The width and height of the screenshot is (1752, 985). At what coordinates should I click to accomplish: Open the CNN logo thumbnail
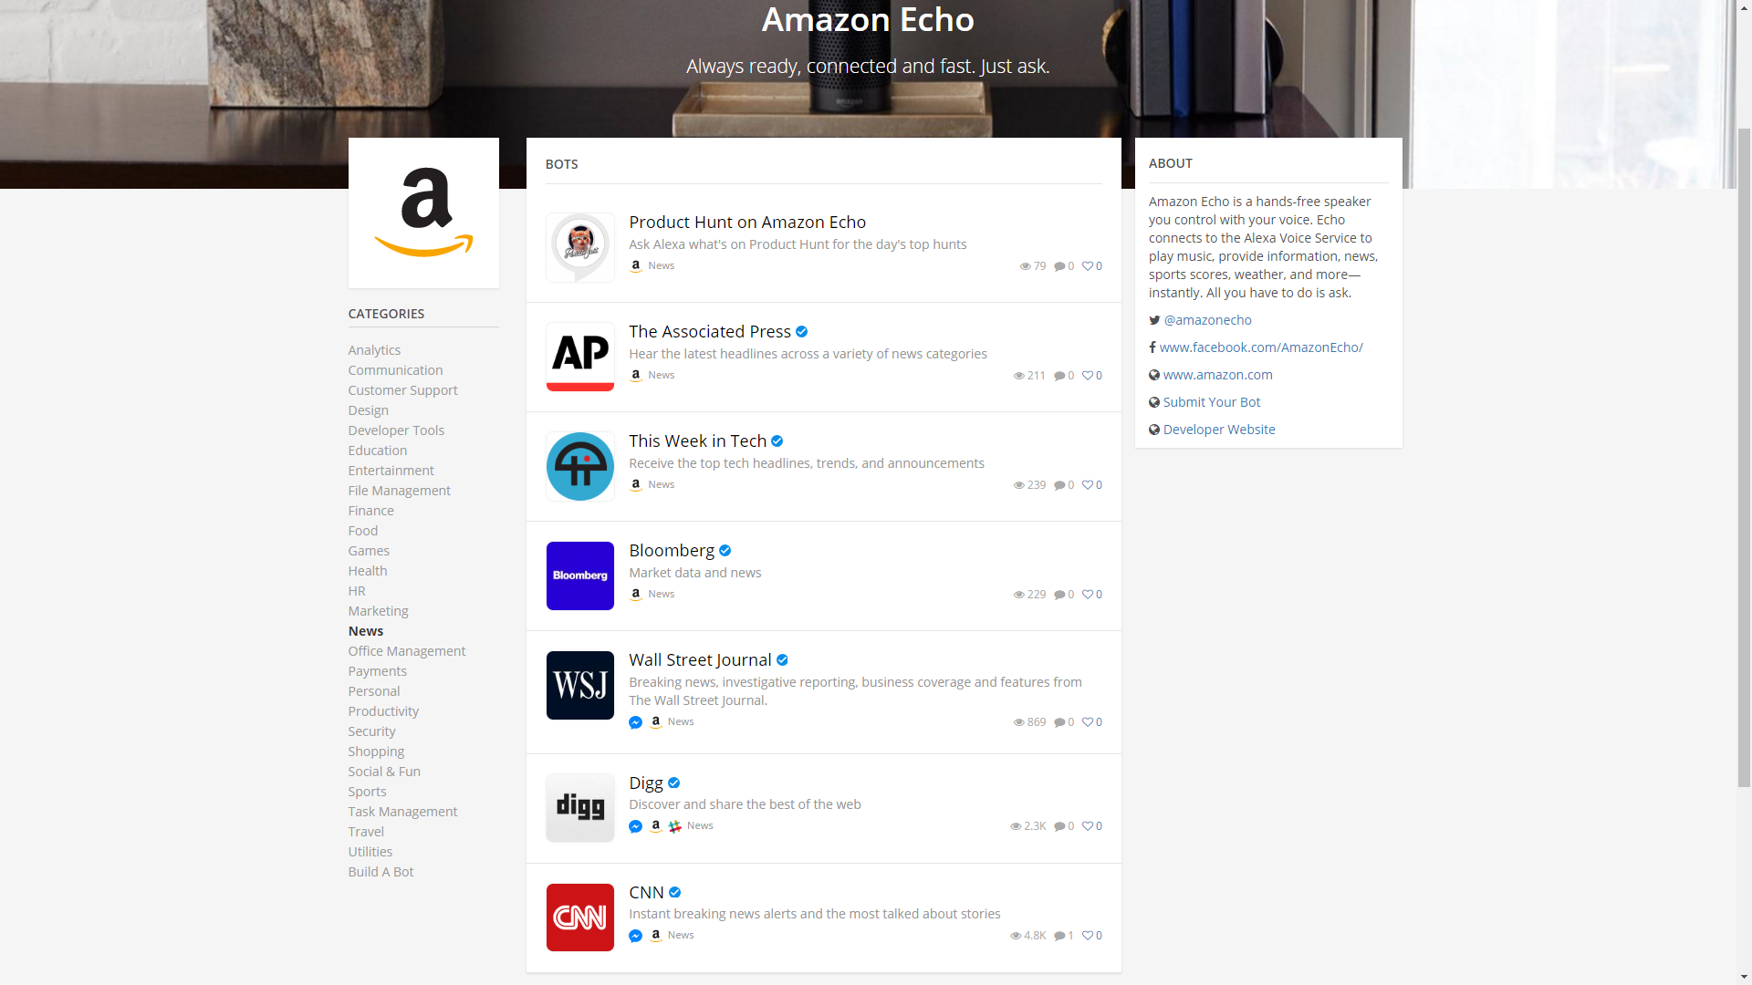click(x=580, y=917)
